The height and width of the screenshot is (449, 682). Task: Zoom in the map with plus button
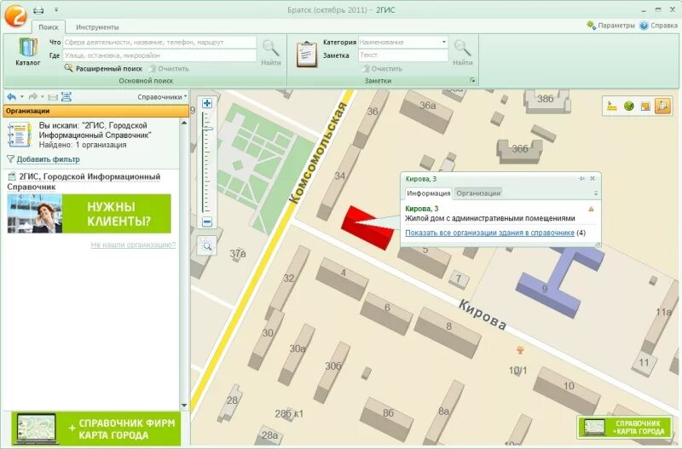pyautogui.click(x=207, y=103)
